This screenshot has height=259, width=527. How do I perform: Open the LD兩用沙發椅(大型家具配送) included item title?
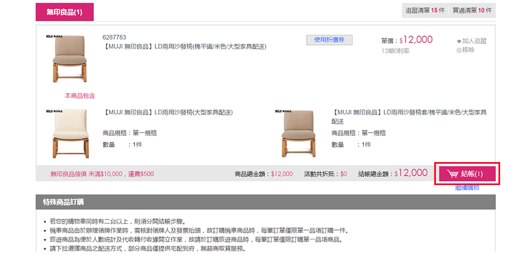tap(167, 113)
